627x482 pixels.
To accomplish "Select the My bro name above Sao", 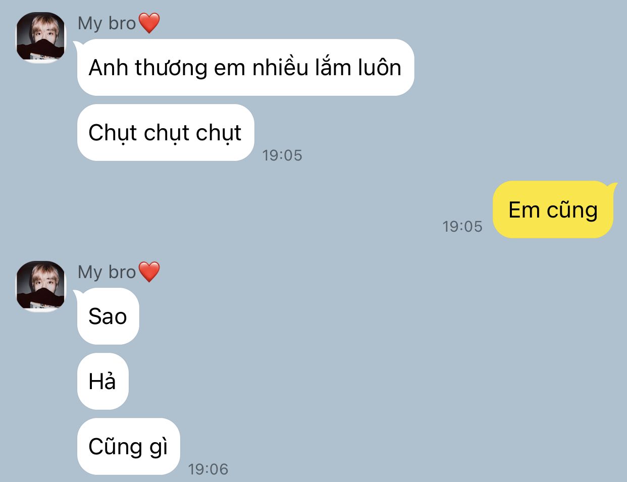I will [x=107, y=272].
